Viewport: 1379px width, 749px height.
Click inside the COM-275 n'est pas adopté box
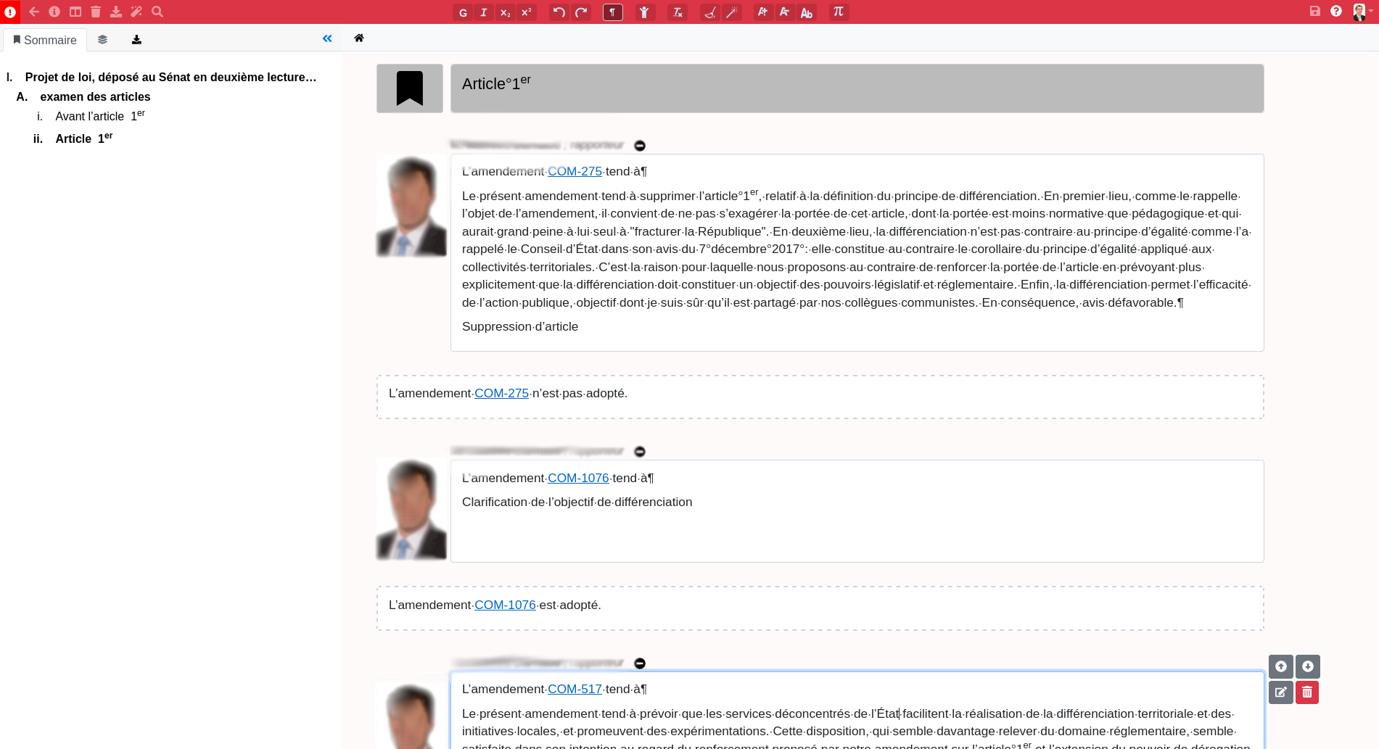(820, 397)
